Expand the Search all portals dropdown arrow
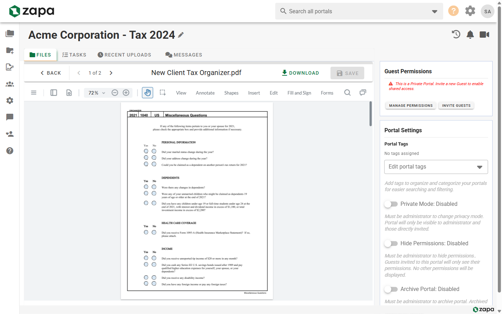 (x=434, y=12)
